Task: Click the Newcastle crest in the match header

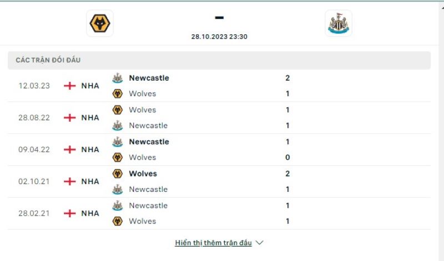Action: pos(338,23)
